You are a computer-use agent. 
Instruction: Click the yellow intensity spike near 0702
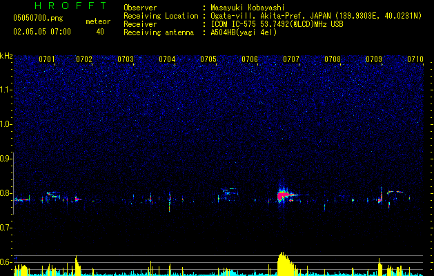pos(77,265)
